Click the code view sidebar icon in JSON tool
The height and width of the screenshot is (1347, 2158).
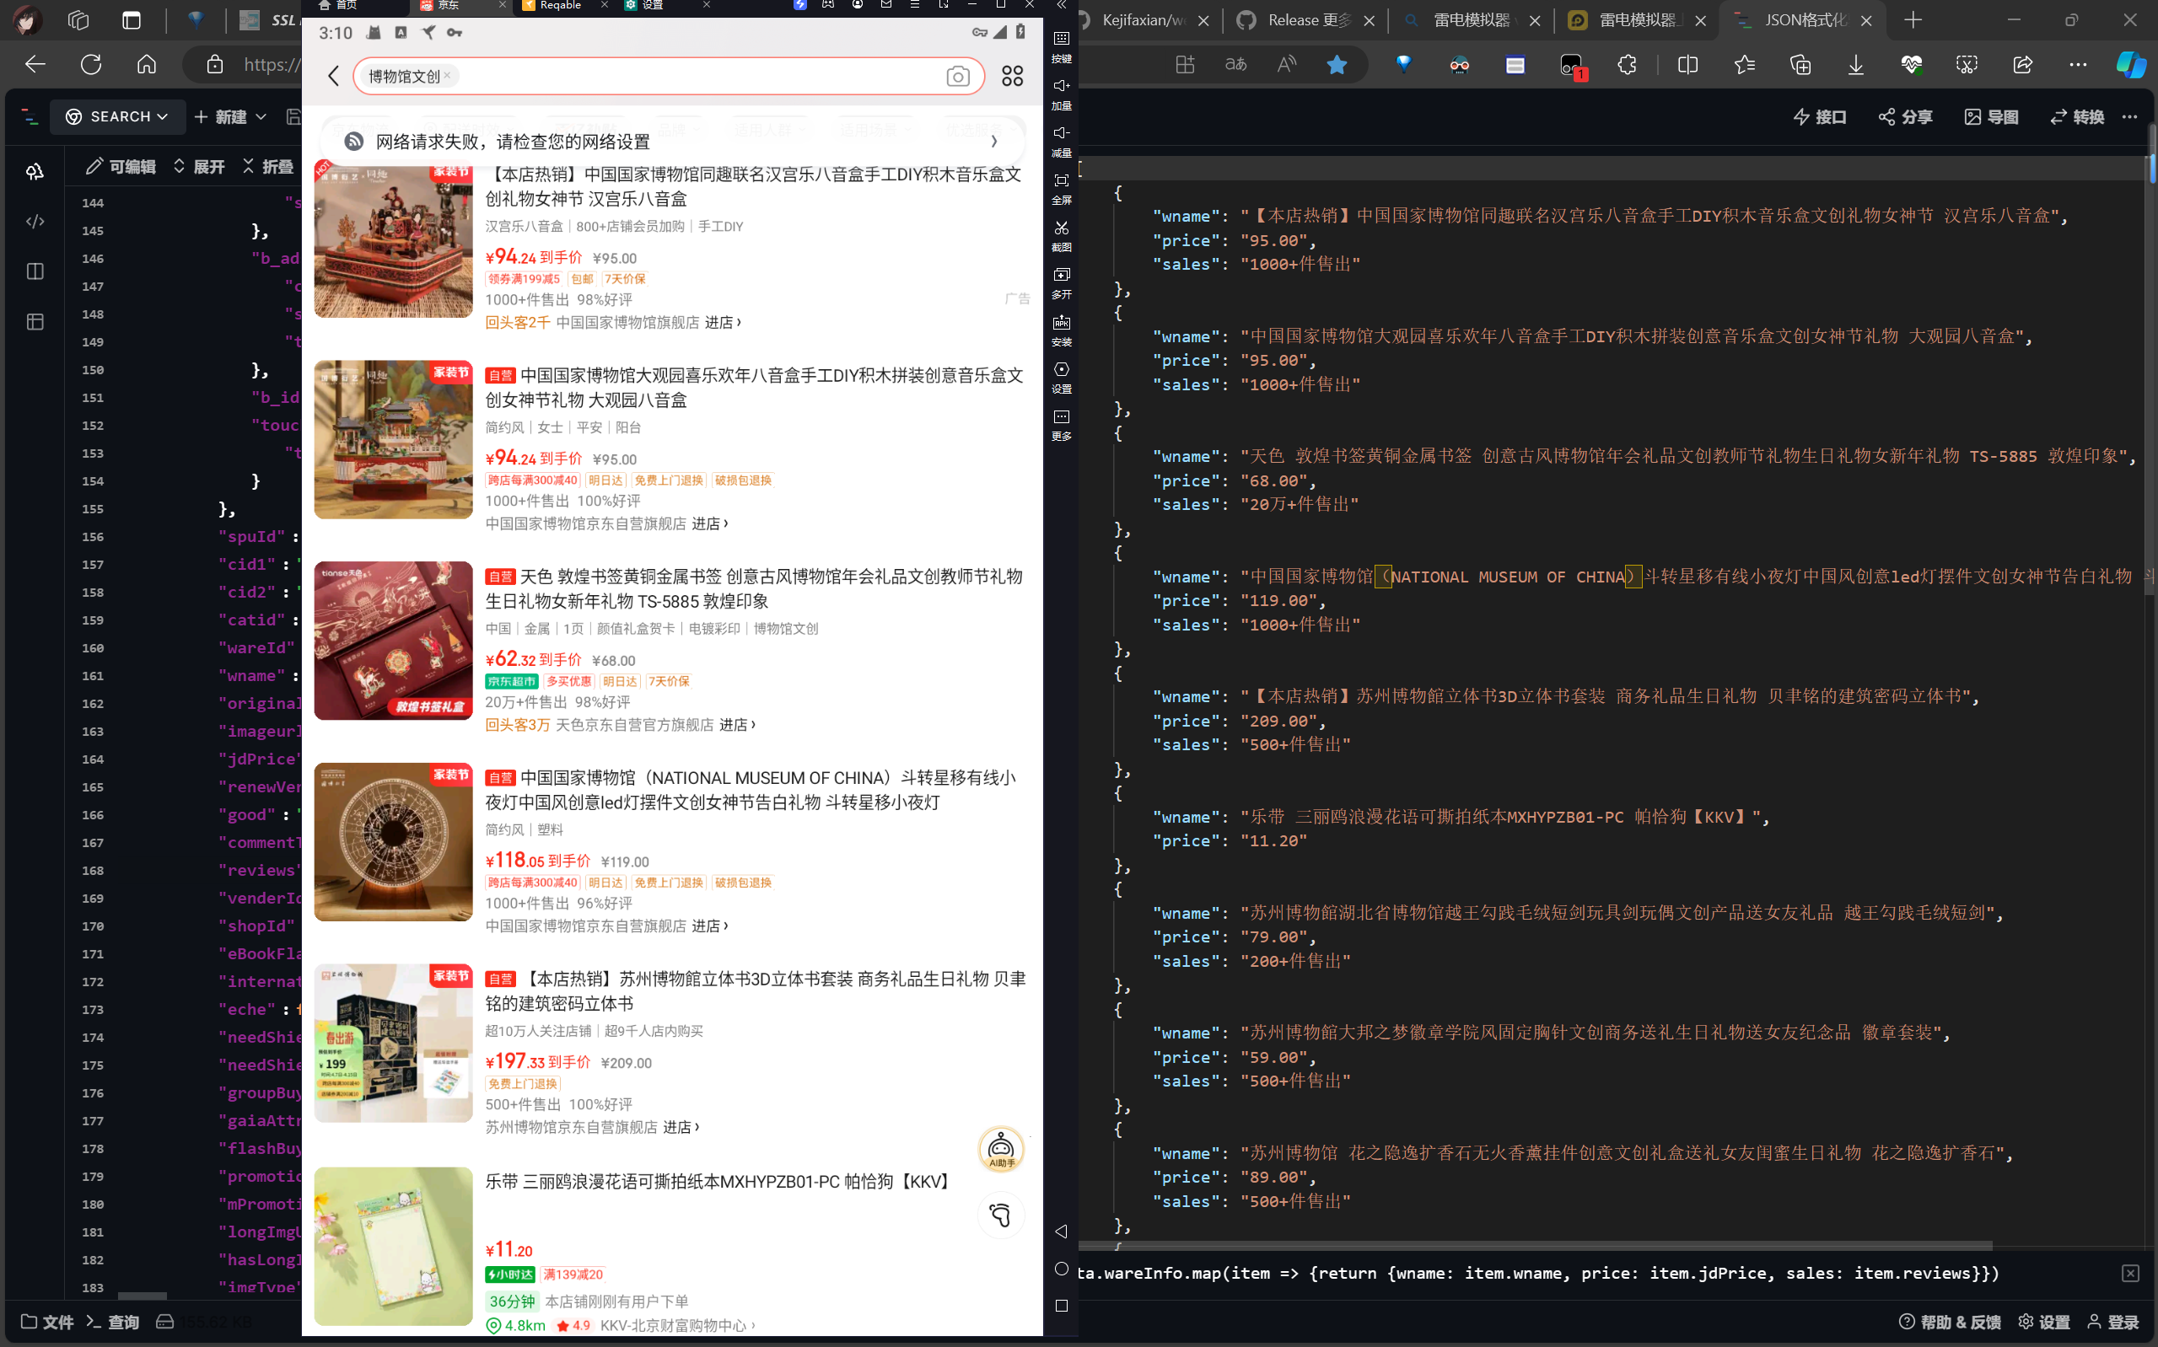35,221
